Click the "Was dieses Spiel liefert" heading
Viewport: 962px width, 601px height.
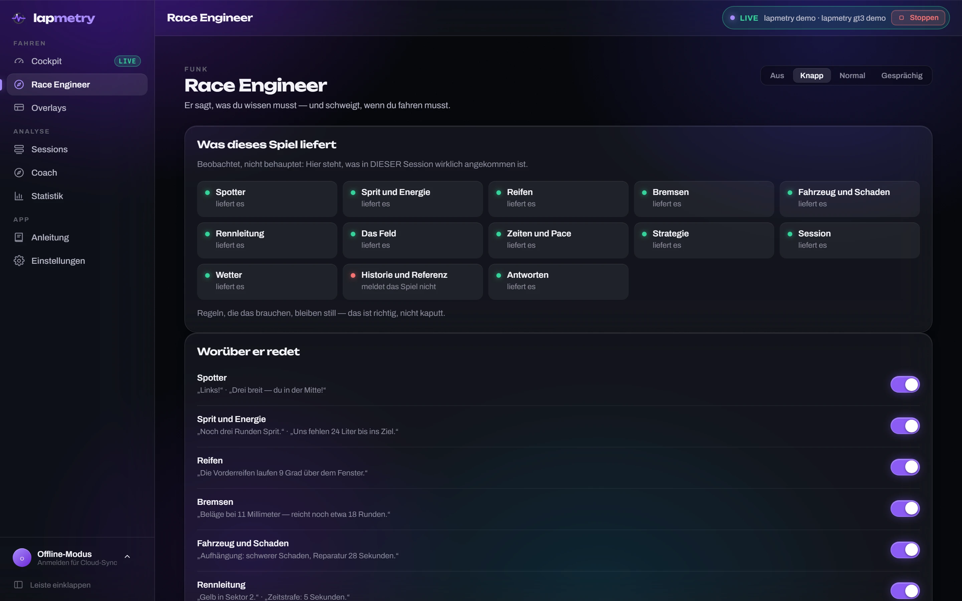click(x=266, y=144)
